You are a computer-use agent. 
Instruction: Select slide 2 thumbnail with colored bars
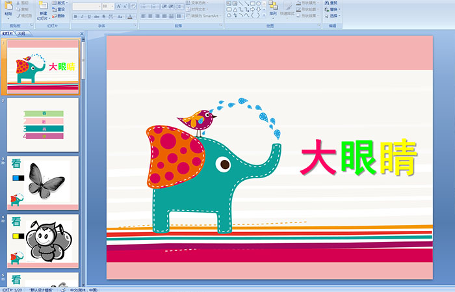tap(43, 125)
